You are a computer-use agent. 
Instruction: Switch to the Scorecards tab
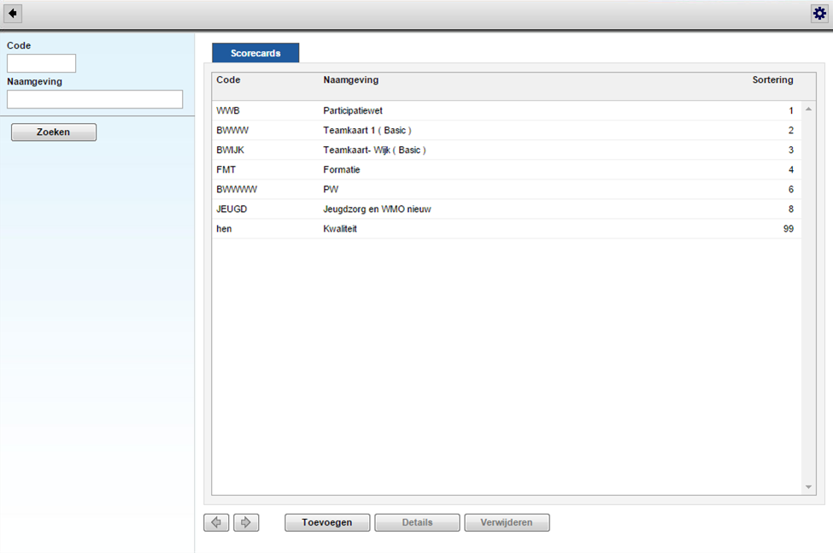pos(255,53)
